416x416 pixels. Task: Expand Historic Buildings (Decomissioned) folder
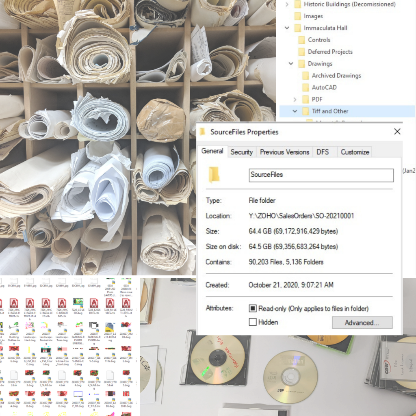click(x=287, y=4)
